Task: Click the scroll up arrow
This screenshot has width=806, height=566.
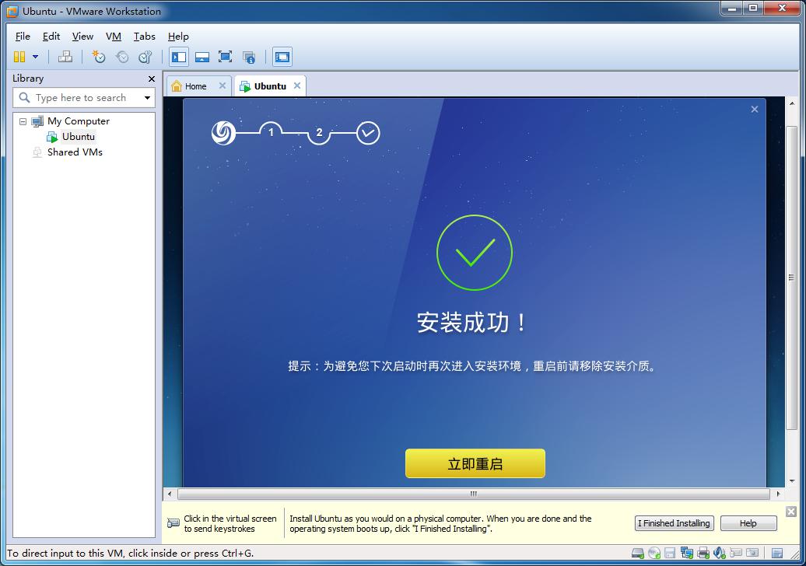Action: [792, 103]
